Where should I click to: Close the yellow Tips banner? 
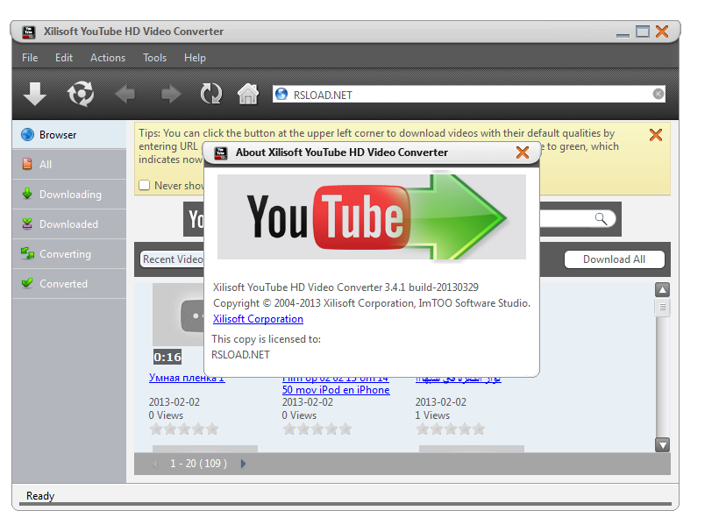pos(656,135)
